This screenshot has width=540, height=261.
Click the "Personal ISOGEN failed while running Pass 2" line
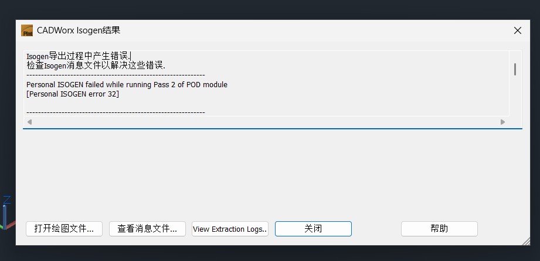[x=127, y=84]
